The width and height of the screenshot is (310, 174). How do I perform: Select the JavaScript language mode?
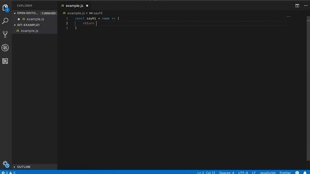pyautogui.click(x=268, y=173)
